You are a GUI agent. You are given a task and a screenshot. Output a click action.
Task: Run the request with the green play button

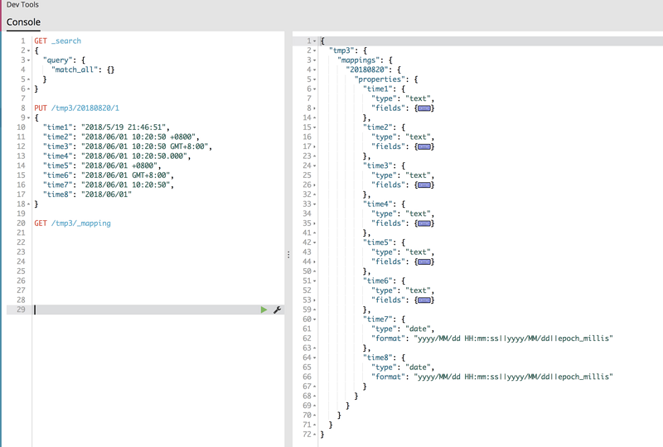(x=264, y=310)
